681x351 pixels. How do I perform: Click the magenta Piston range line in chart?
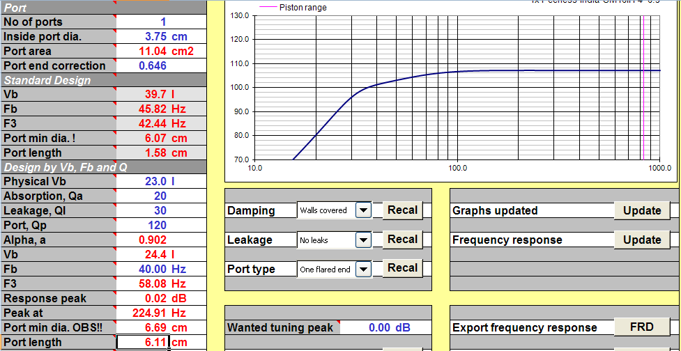pyautogui.click(x=643, y=87)
